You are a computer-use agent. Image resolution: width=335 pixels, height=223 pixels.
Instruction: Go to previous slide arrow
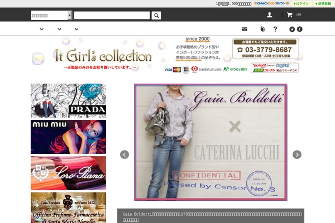pos(125,154)
